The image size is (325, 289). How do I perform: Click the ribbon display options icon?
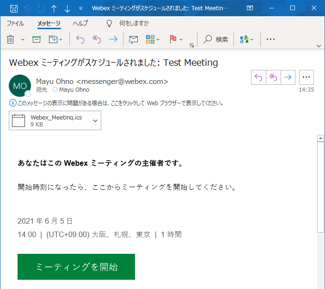tap(250, 8)
